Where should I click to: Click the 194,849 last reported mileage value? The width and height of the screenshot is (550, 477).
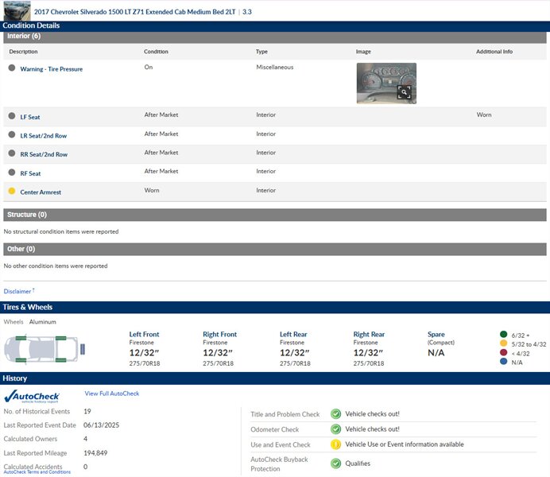(x=95, y=453)
